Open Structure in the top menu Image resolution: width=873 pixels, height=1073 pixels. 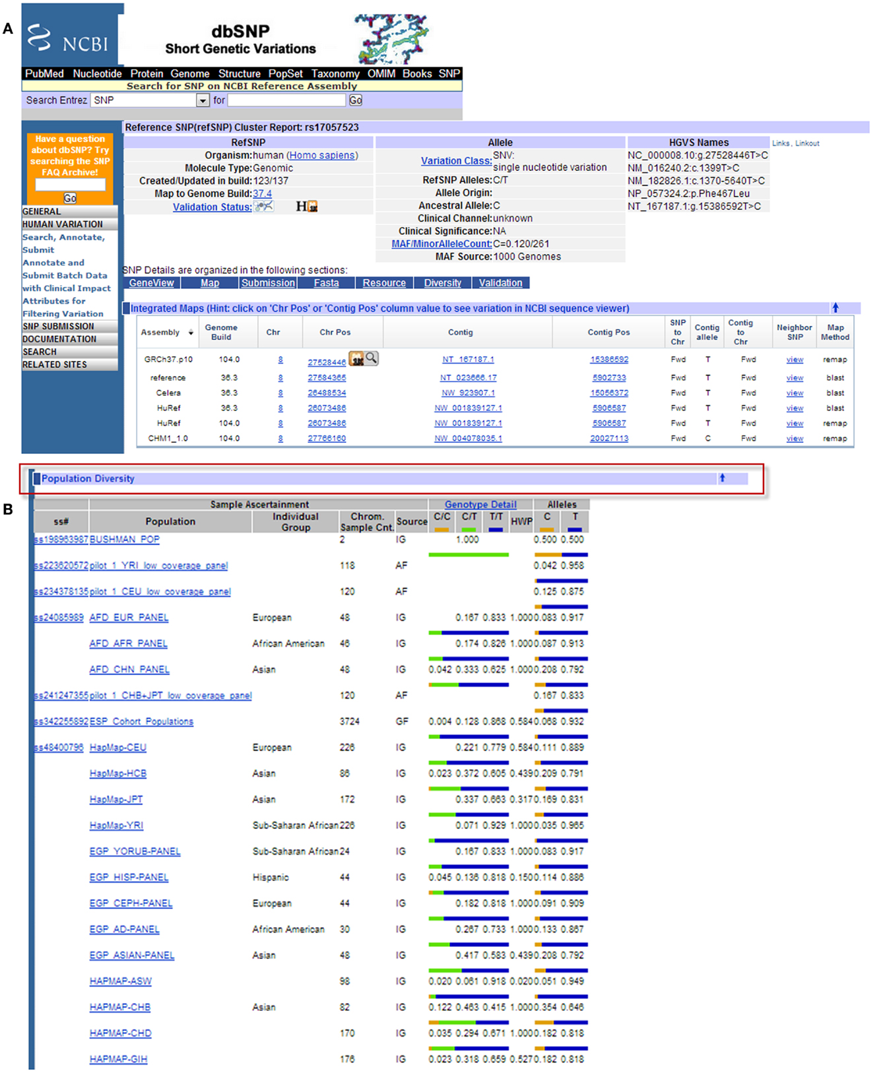point(239,73)
